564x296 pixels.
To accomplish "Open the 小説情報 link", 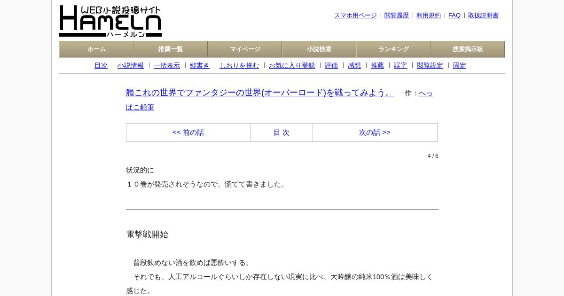I will pyautogui.click(x=131, y=66).
